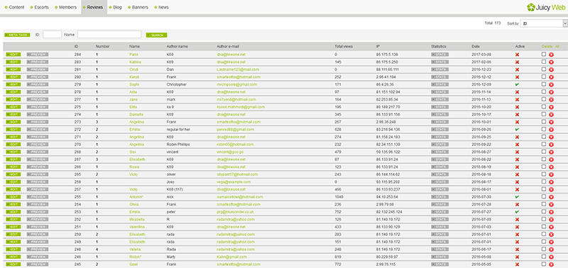Select total views value 1049
Screen dimensions: 568x268
coord(339,197)
